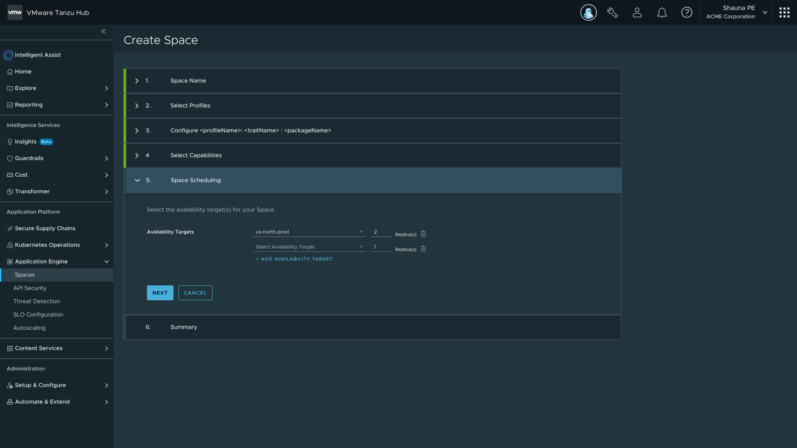Expand the Guardrails menu chevron
The image size is (797, 448).
click(107, 158)
